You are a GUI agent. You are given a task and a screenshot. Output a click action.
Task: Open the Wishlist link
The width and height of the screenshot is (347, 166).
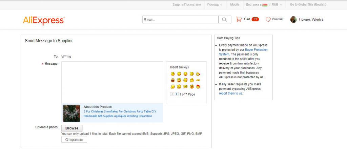(278, 19)
